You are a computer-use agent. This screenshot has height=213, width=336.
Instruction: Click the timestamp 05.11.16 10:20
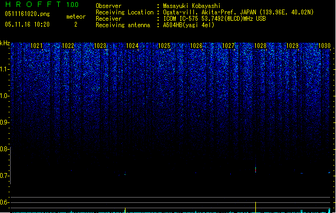[27, 24]
